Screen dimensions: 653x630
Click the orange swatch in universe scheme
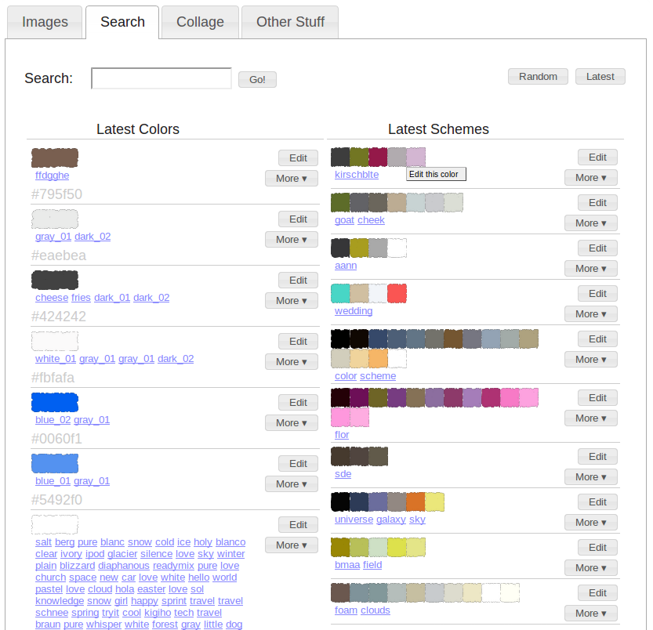[x=415, y=501]
